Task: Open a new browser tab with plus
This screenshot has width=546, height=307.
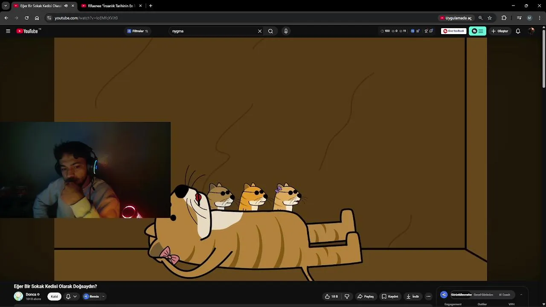Action: point(151,6)
